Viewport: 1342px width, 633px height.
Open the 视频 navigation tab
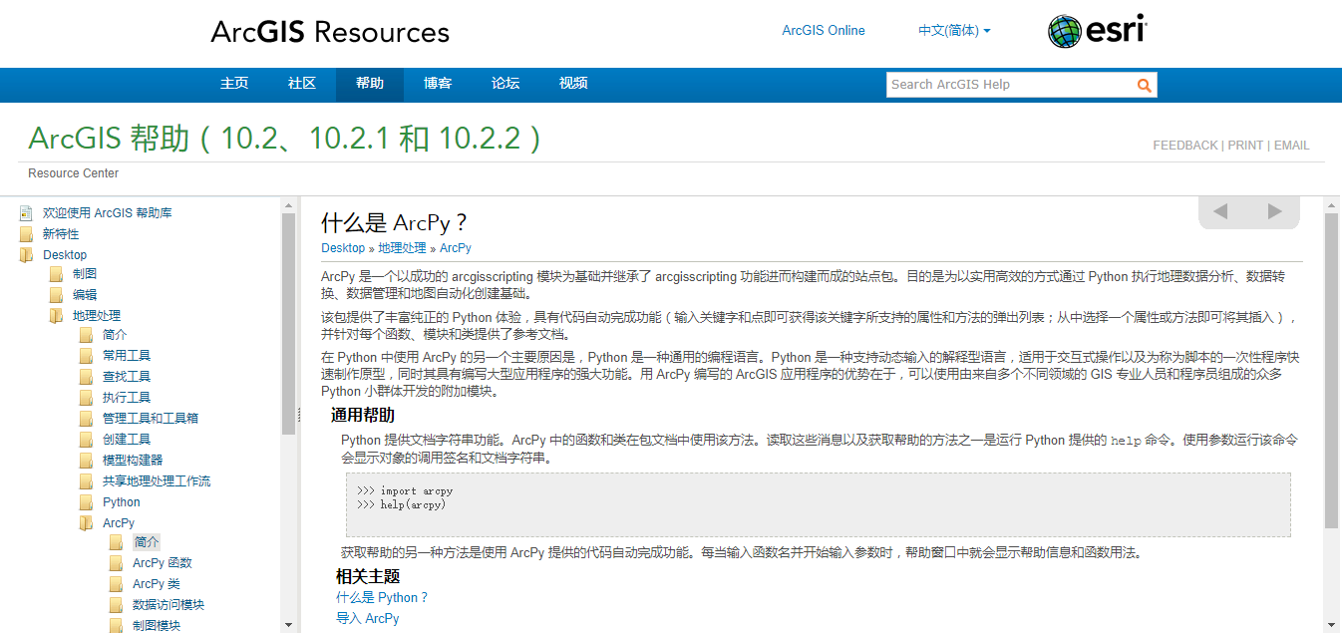pyautogui.click(x=573, y=84)
